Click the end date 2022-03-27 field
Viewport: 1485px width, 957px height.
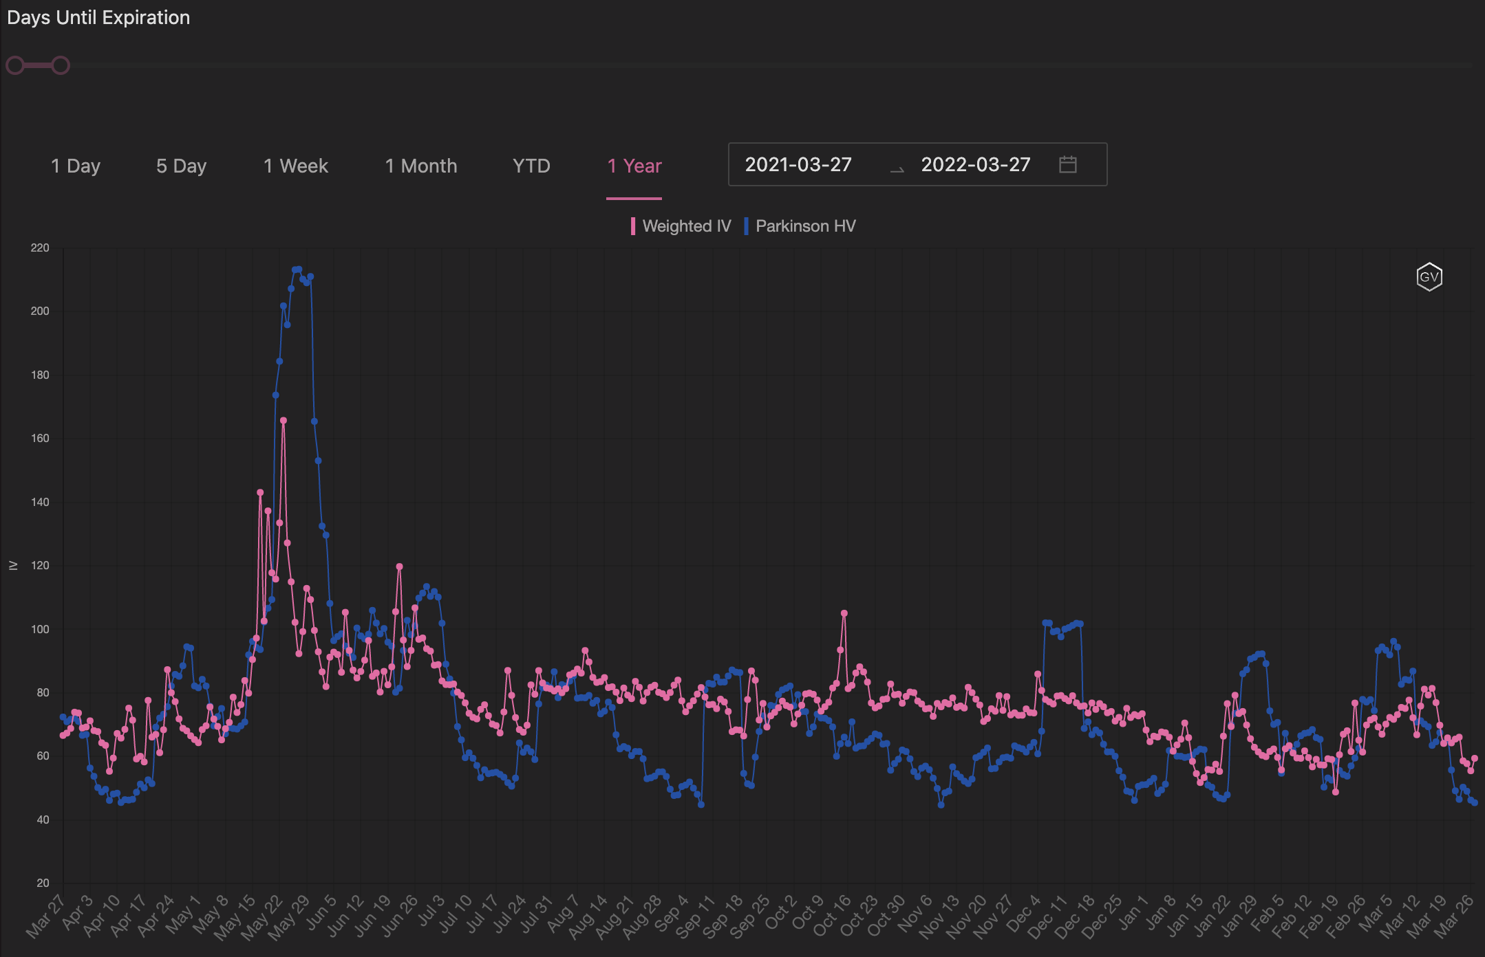click(975, 164)
